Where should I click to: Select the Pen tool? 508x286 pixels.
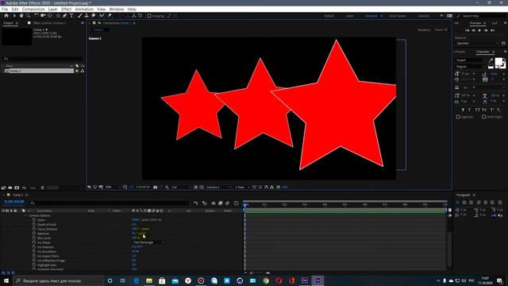pyautogui.click(x=65, y=16)
